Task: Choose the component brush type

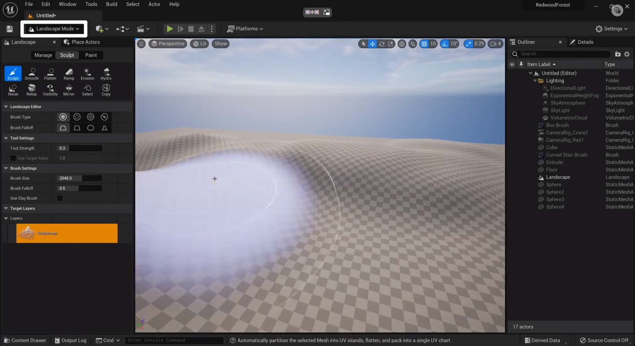Action: point(104,117)
